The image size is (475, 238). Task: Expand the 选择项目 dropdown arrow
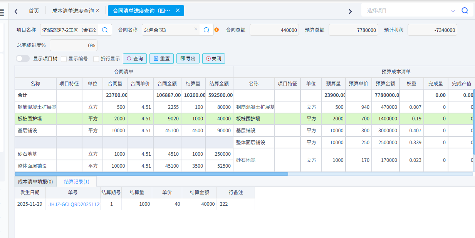click(453, 11)
